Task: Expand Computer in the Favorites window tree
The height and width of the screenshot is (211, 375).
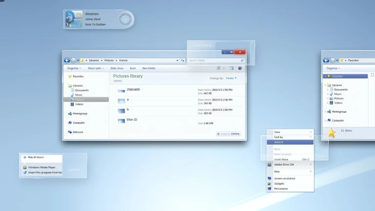Action: (325, 121)
